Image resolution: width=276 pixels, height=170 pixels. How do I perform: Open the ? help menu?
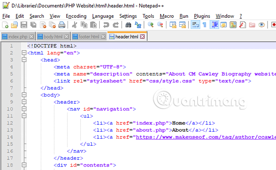[x=241, y=16]
